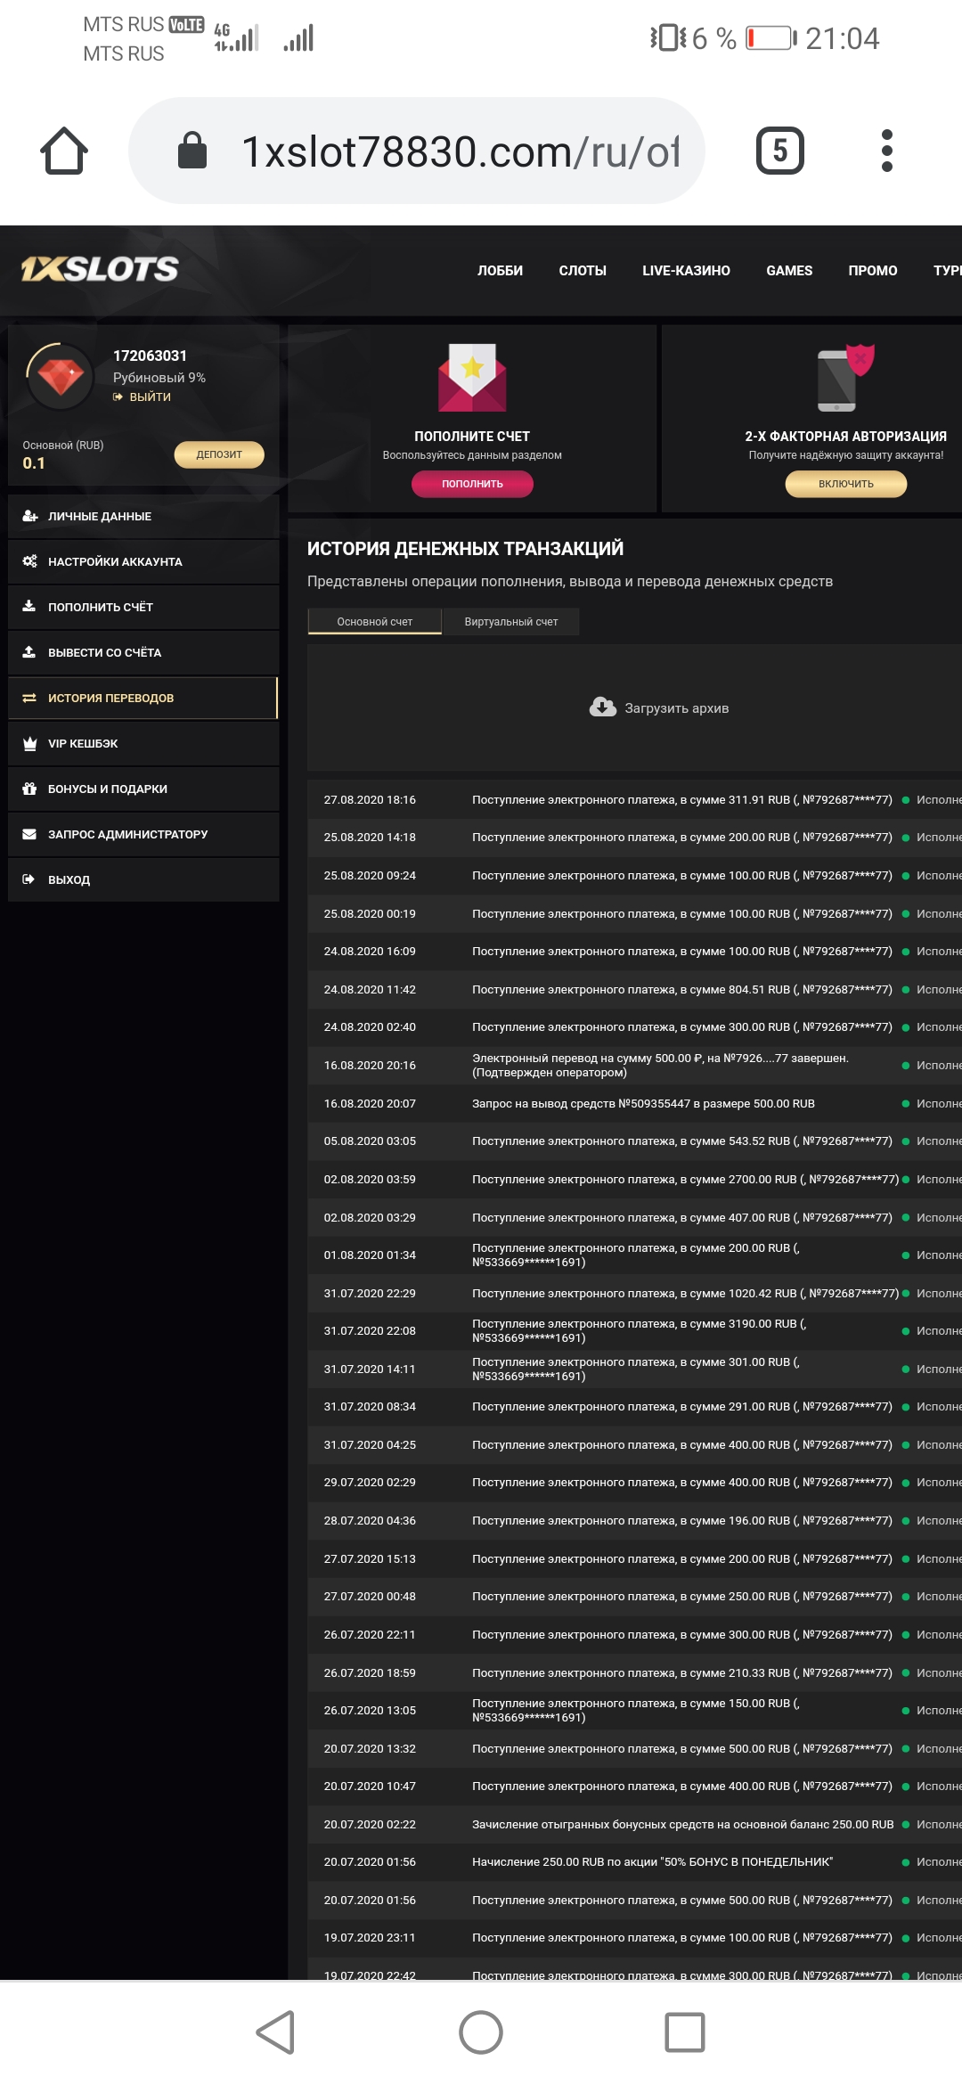Tap the Android back navigation button
Screen dimensions: 962x2085
click(276, 2032)
